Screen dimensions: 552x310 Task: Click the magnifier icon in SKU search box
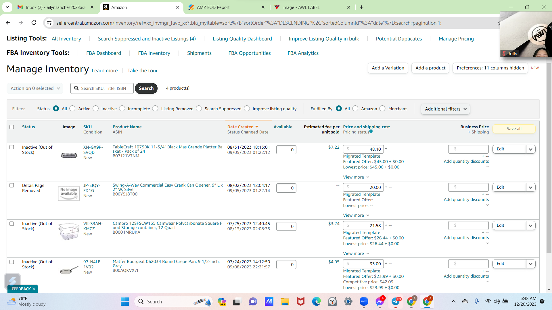click(76, 88)
